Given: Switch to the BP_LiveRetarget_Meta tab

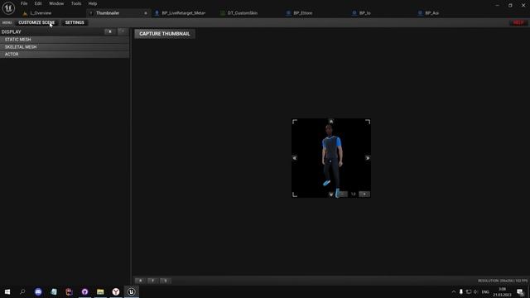Looking at the screenshot, I should click(184, 13).
